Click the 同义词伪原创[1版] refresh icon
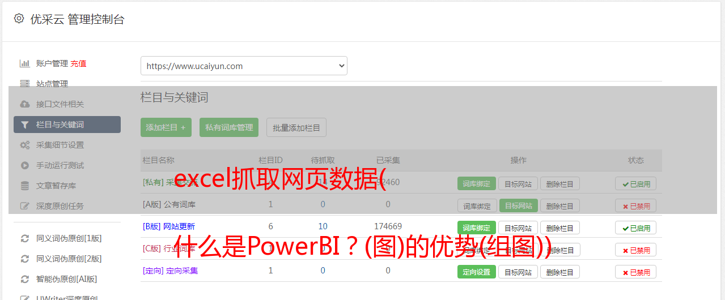 [x=25, y=238]
